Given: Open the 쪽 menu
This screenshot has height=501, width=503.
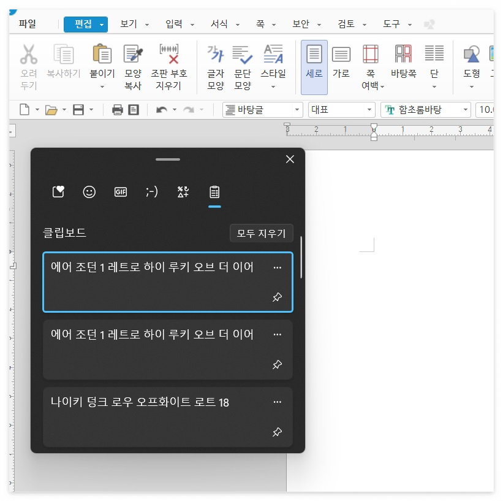Looking at the screenshot, I should tap(260, 24).
